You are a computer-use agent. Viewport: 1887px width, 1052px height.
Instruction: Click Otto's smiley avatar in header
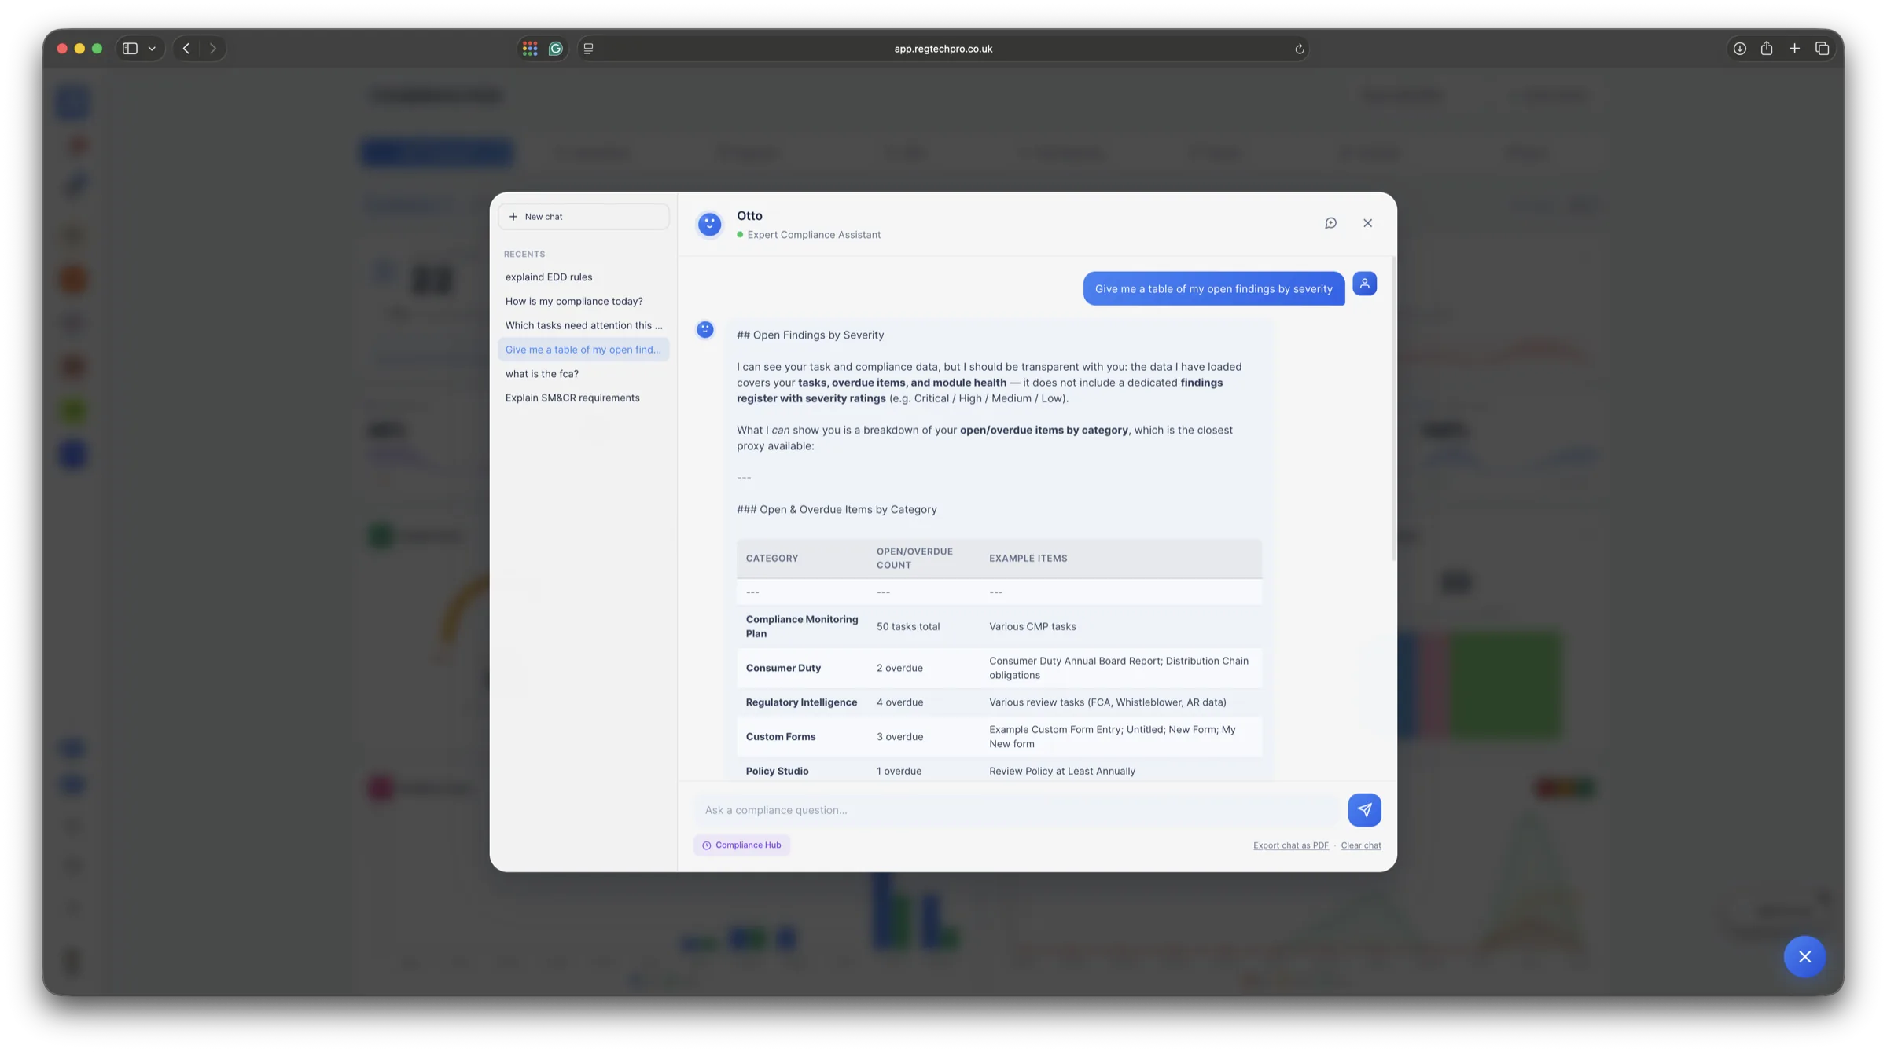tap(709, 224)
